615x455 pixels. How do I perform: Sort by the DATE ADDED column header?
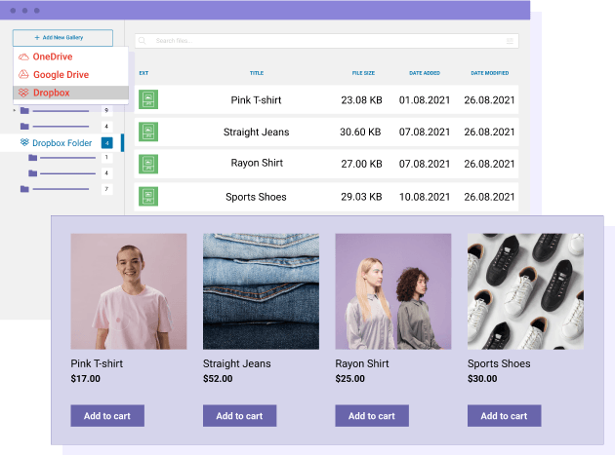(425, 73)
